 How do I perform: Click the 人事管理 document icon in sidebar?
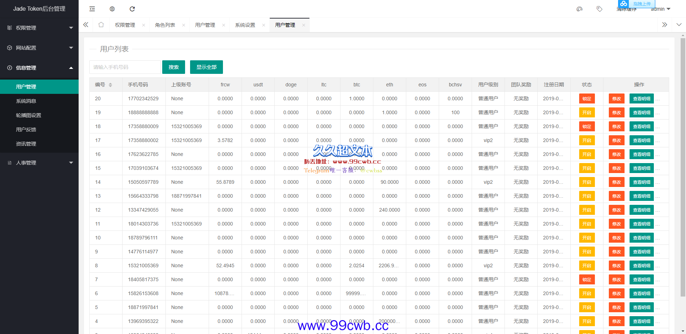coord(10,163)
